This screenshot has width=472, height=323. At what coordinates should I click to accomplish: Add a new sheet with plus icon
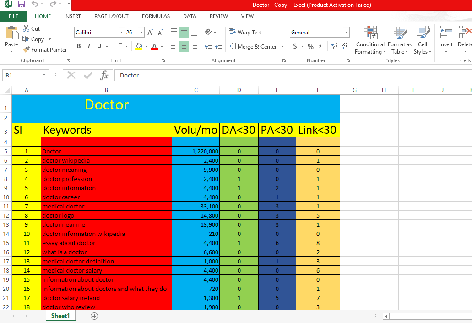pos(94,316)
